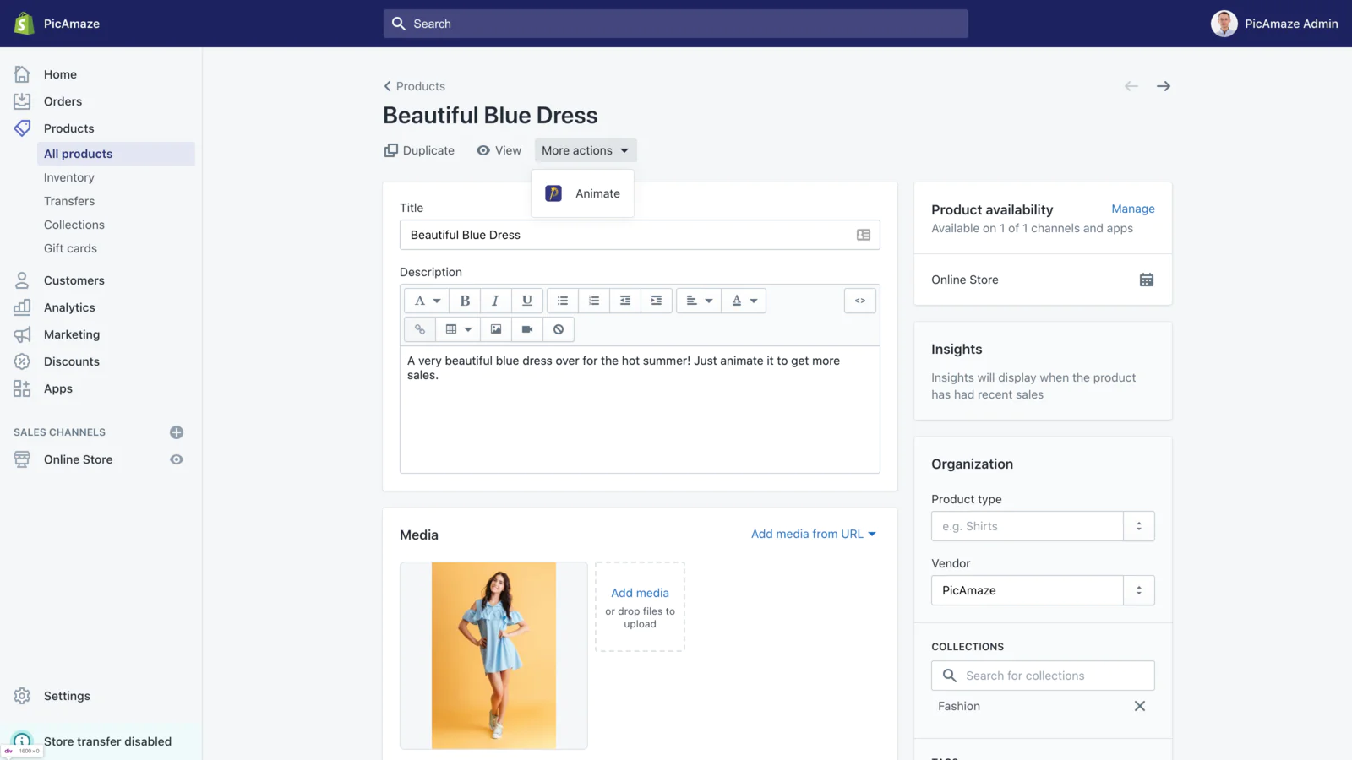View Online Store via eye icon
This screenshot has width=1352, height=760.
(177, 459)
